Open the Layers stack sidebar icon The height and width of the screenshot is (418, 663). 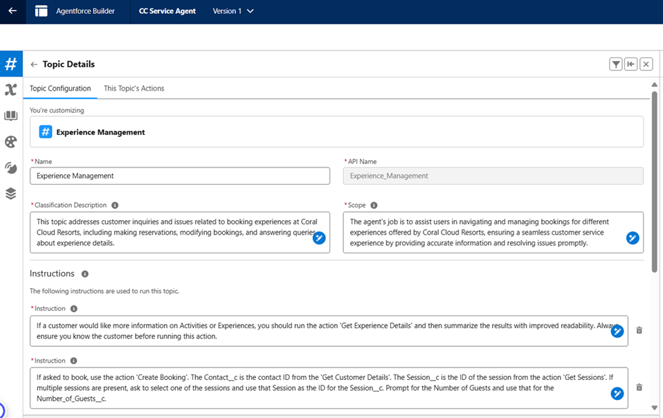tap(11, 194)
